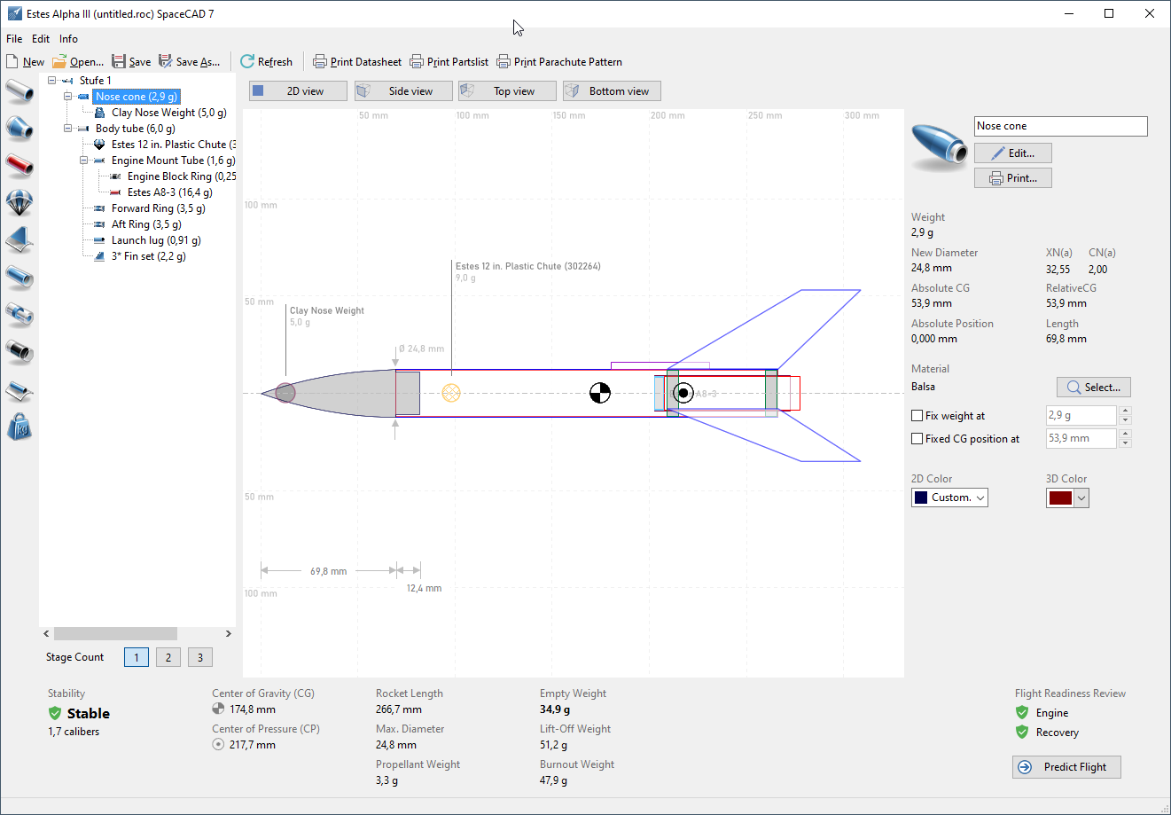Enable the Fix weight at checkbox

(x=917, y=415)
